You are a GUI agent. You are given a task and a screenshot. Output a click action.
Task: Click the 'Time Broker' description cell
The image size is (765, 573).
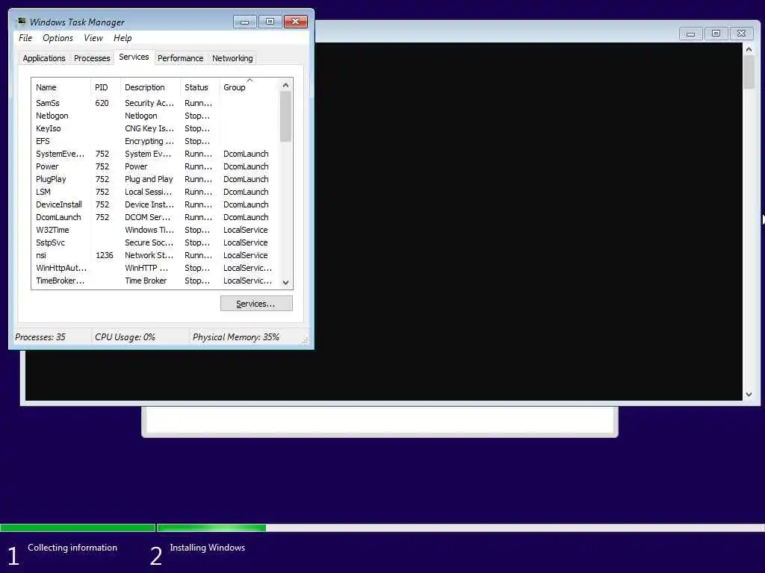(146, 281)
